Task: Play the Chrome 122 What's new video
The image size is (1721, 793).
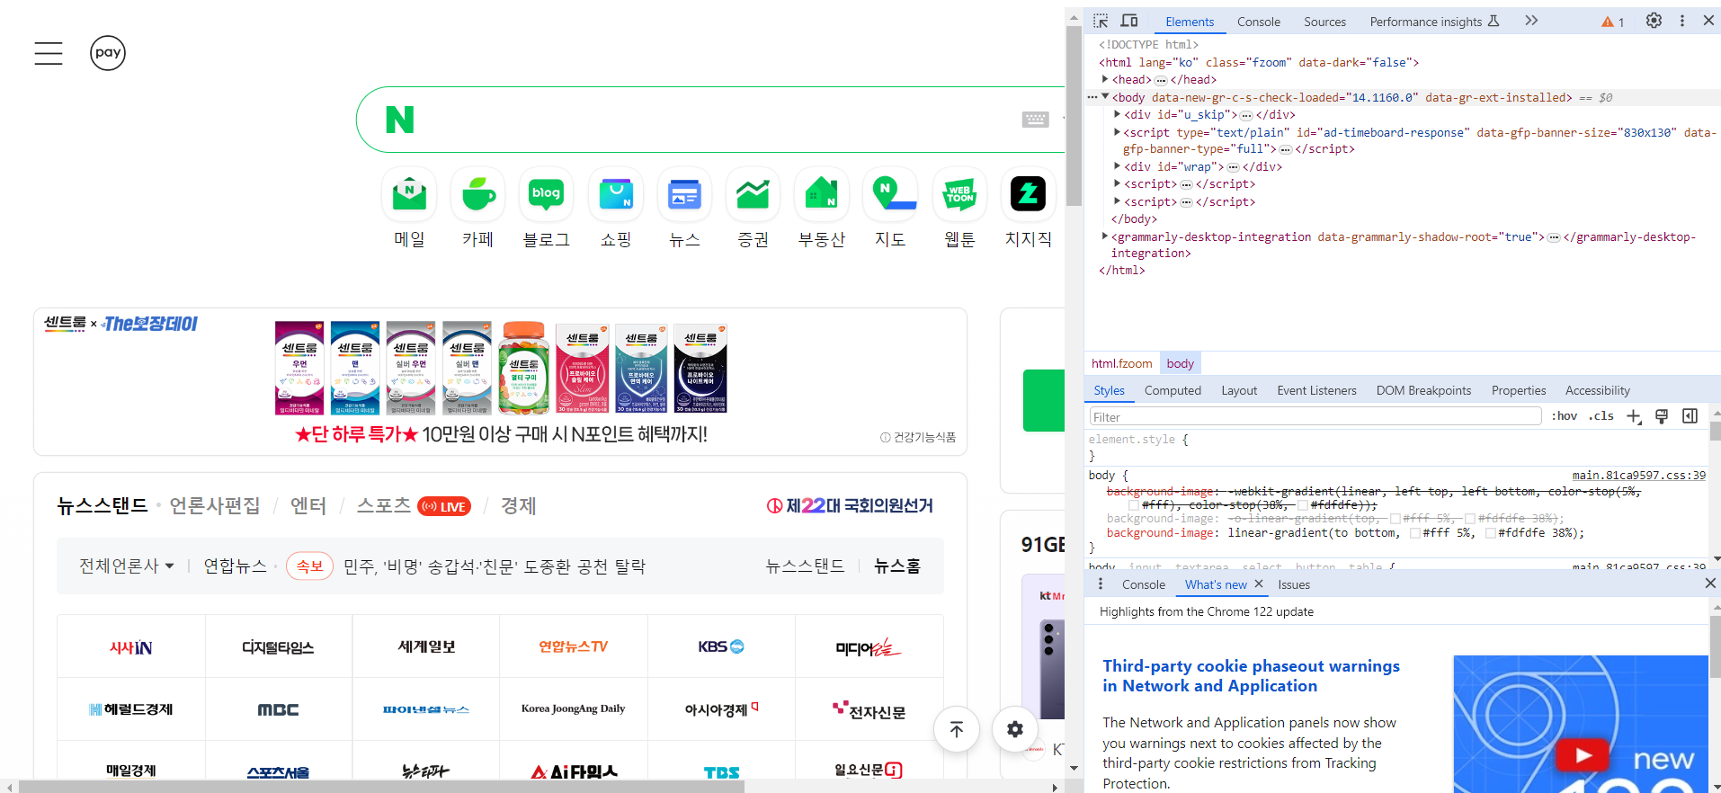Action: [1583, 755]
